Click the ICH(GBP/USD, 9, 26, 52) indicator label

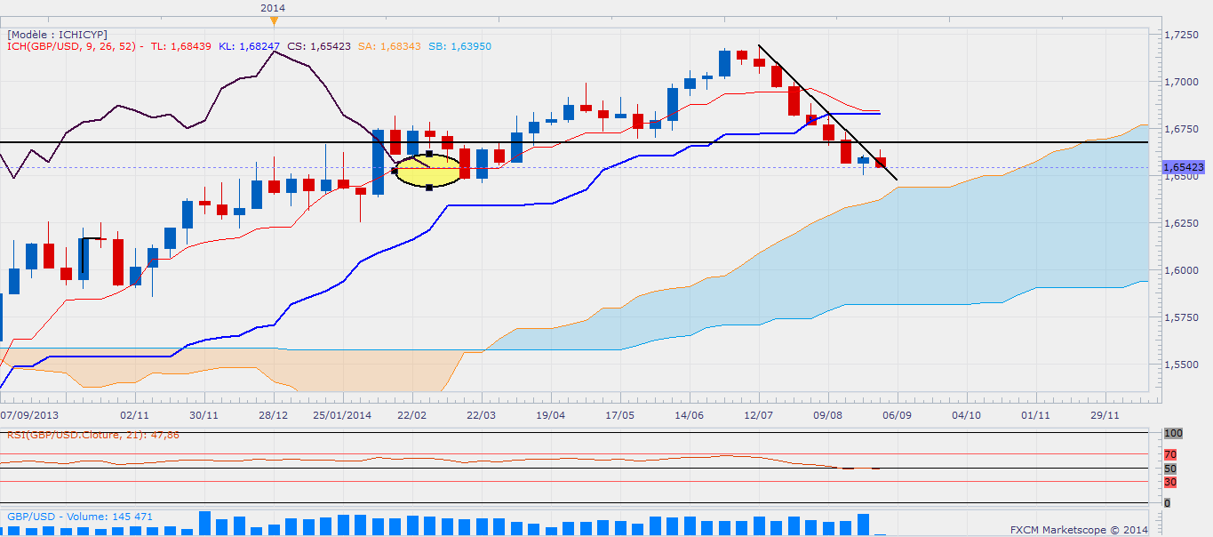[x=76, y=45]
